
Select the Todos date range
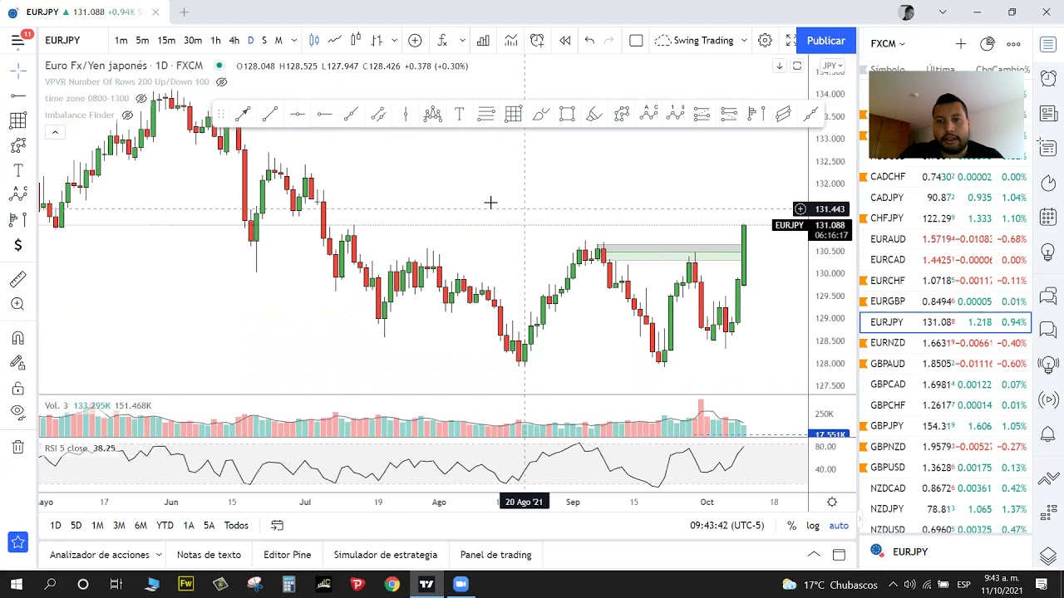pyautogui.click(x=236, y=525)
